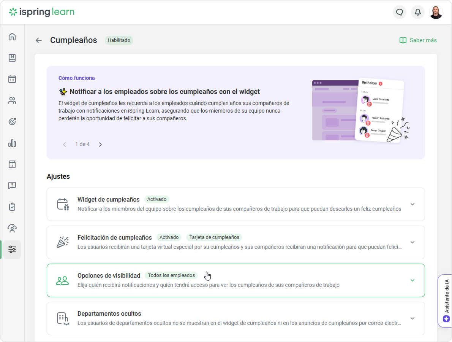Open the course catalog book icon
This screenshot has width=452, height=342.
coord(12,58)
